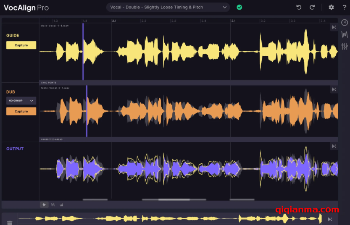The height and width of the screenshot is (225, 350).
Task: Open the timing panel clock icon
Action: (x=345, y=23)
